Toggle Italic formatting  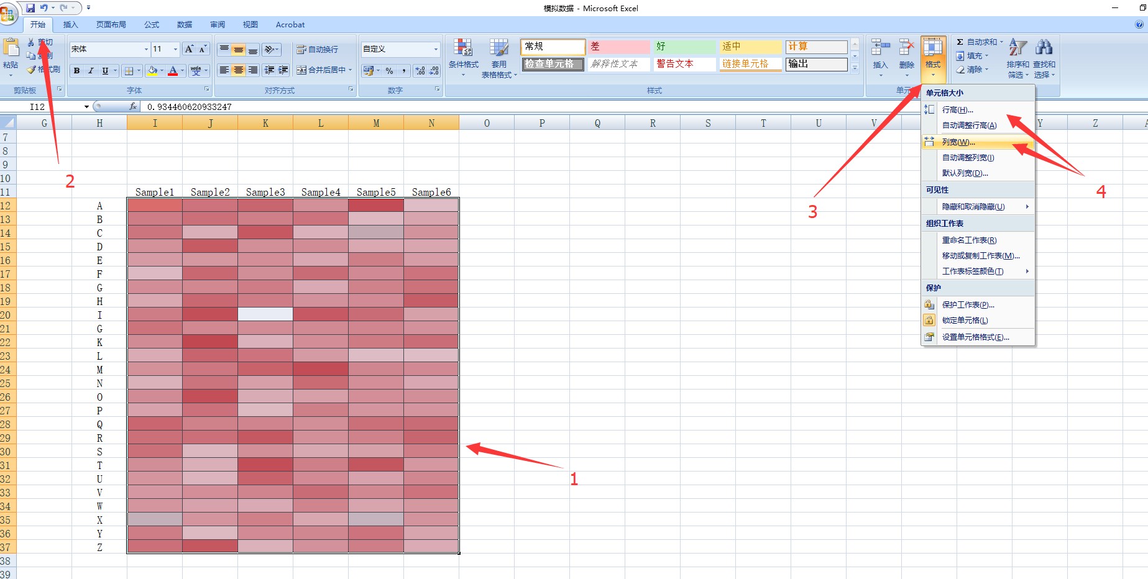pos(91,70)
